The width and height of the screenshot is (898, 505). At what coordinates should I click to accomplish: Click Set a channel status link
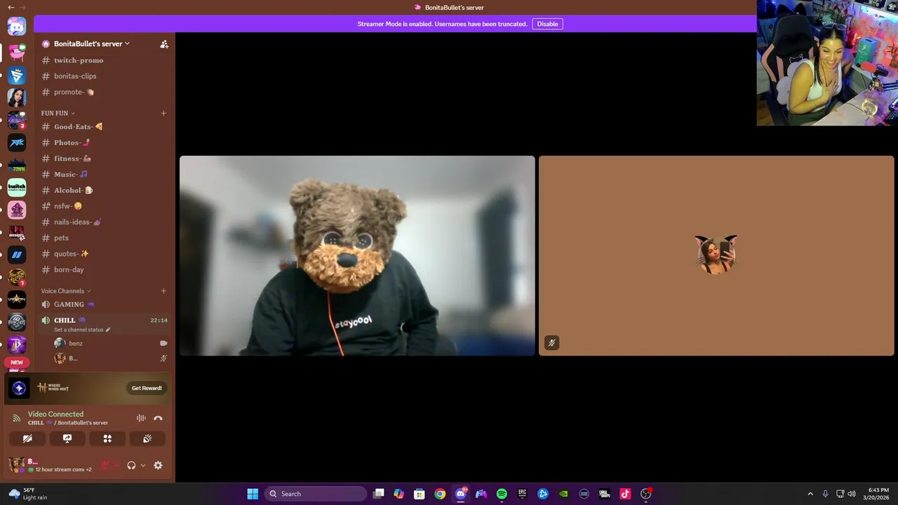82,330
